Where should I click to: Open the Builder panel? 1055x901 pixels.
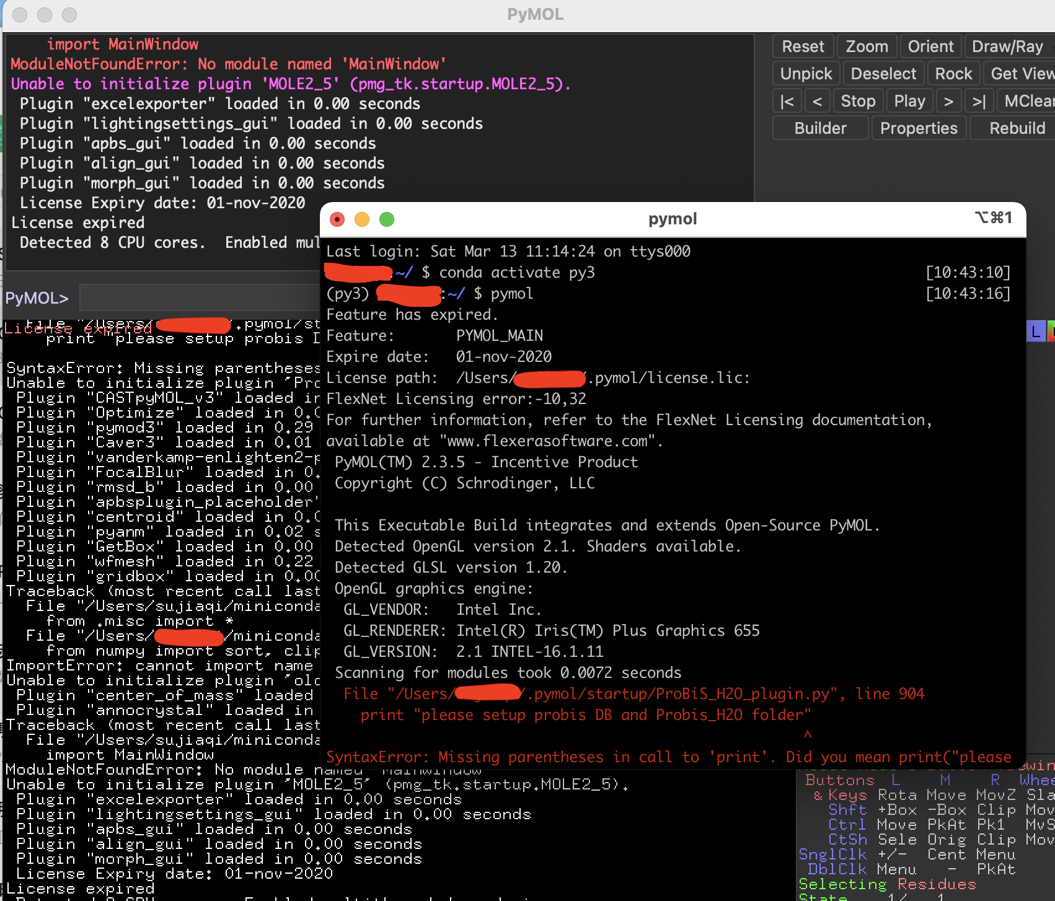(x=820, y=128)
